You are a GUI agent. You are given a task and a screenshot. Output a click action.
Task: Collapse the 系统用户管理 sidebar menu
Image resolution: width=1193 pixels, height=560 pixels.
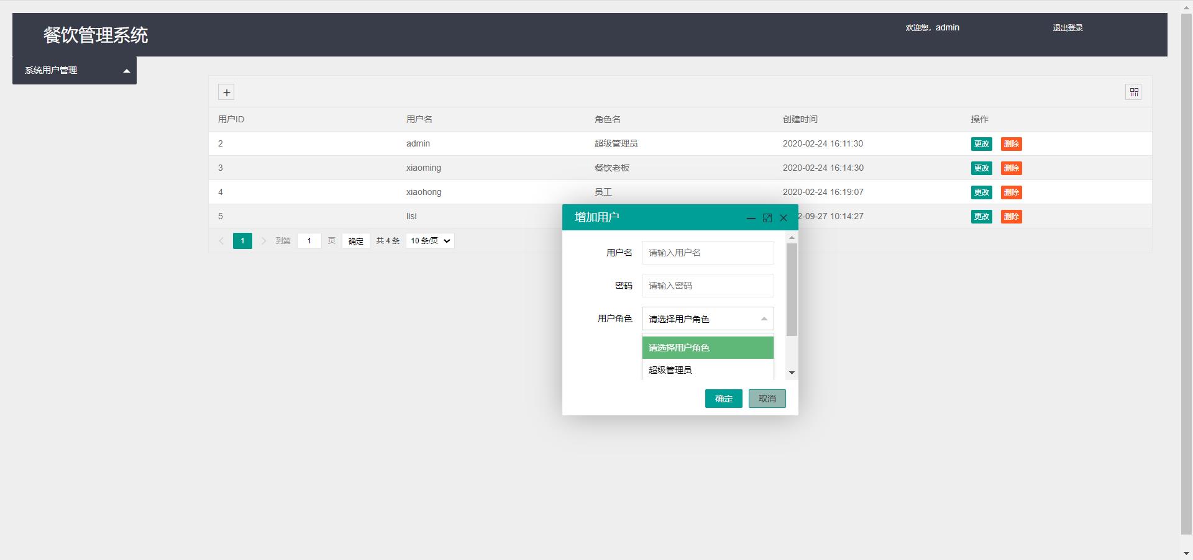click(75, 70)
